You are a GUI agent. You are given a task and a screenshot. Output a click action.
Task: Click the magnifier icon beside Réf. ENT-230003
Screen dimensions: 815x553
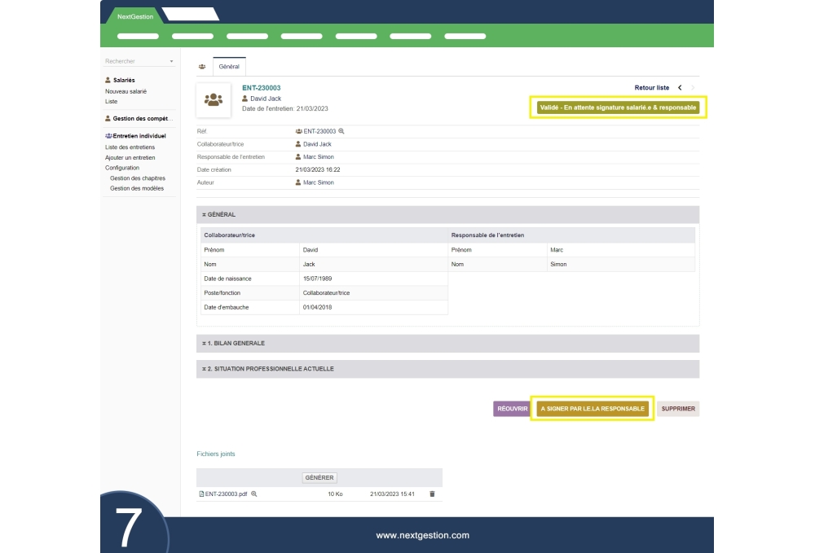341,131
